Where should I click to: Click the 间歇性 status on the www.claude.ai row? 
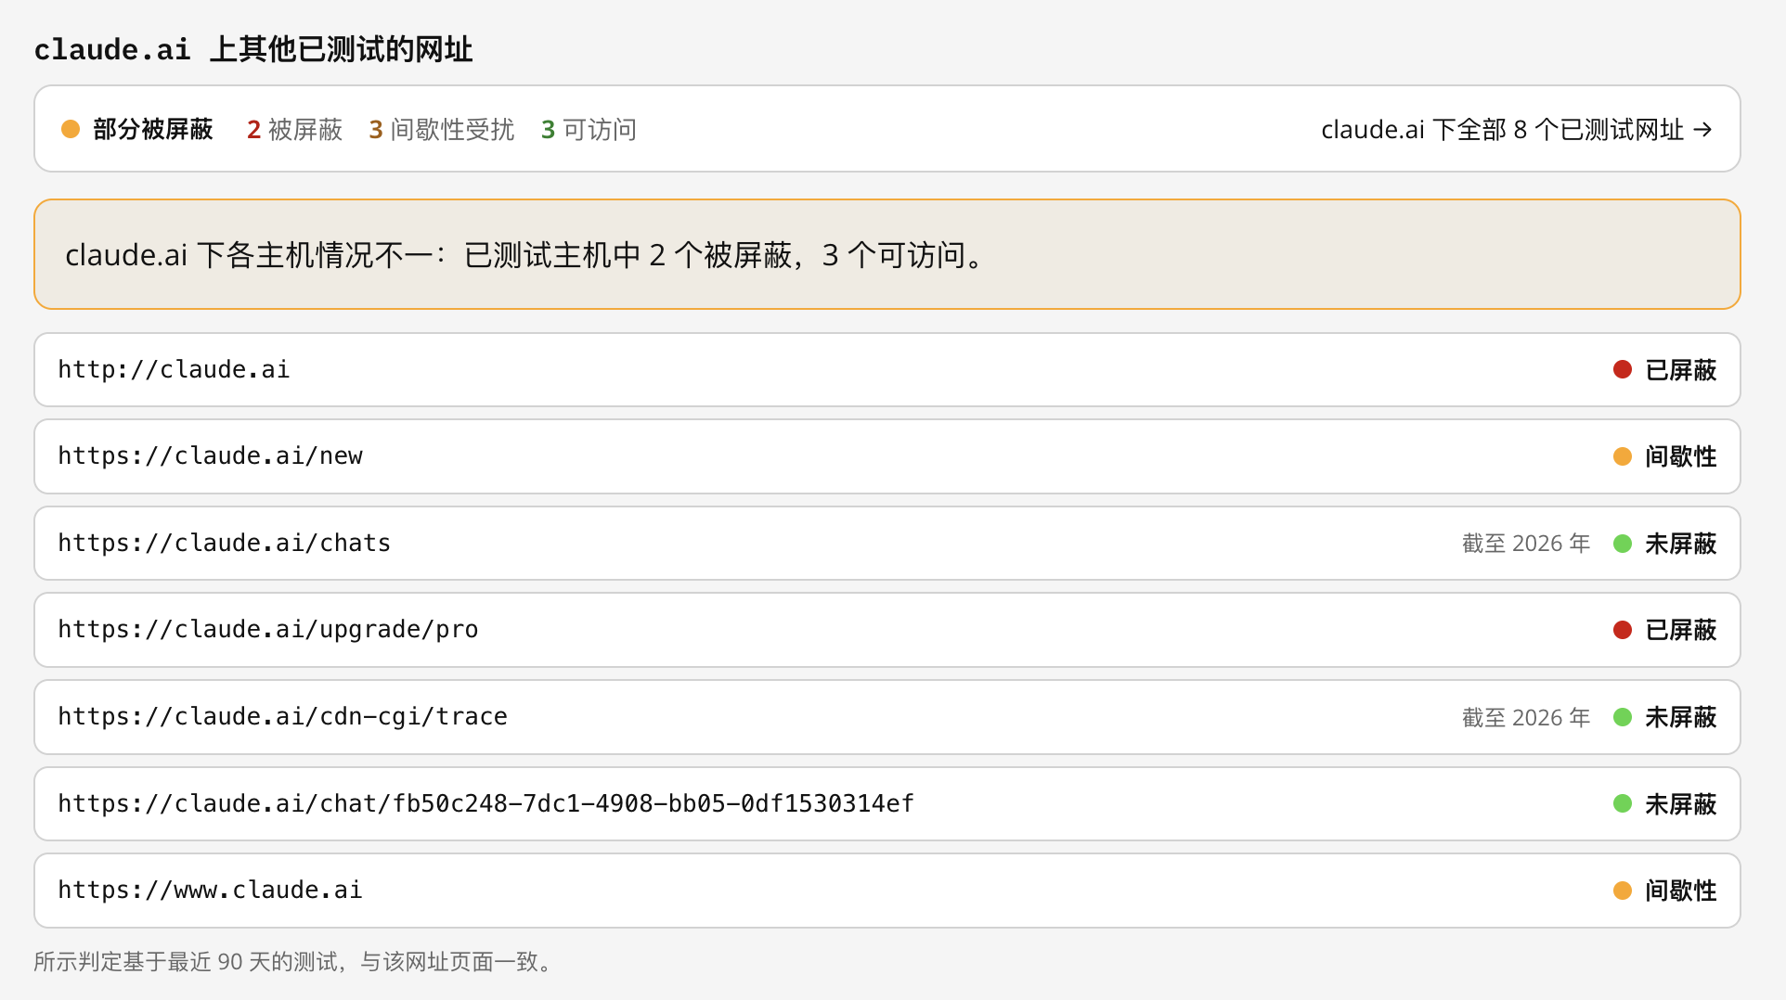(1681, 891)
